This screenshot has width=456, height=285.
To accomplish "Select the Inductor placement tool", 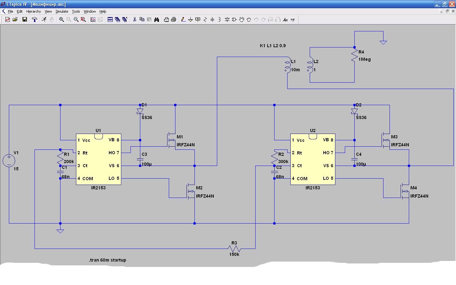I will pyautogui.click(x=219, y=20).
